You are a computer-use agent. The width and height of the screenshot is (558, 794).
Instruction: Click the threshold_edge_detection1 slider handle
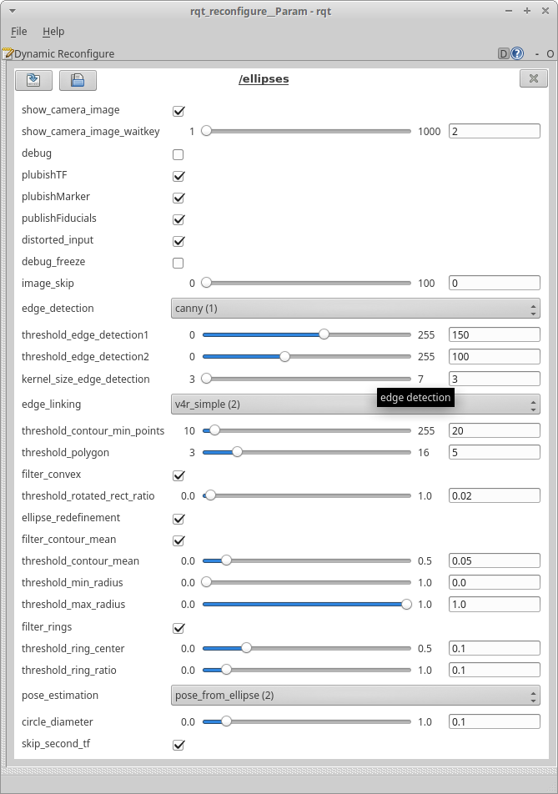click(324, 334)
